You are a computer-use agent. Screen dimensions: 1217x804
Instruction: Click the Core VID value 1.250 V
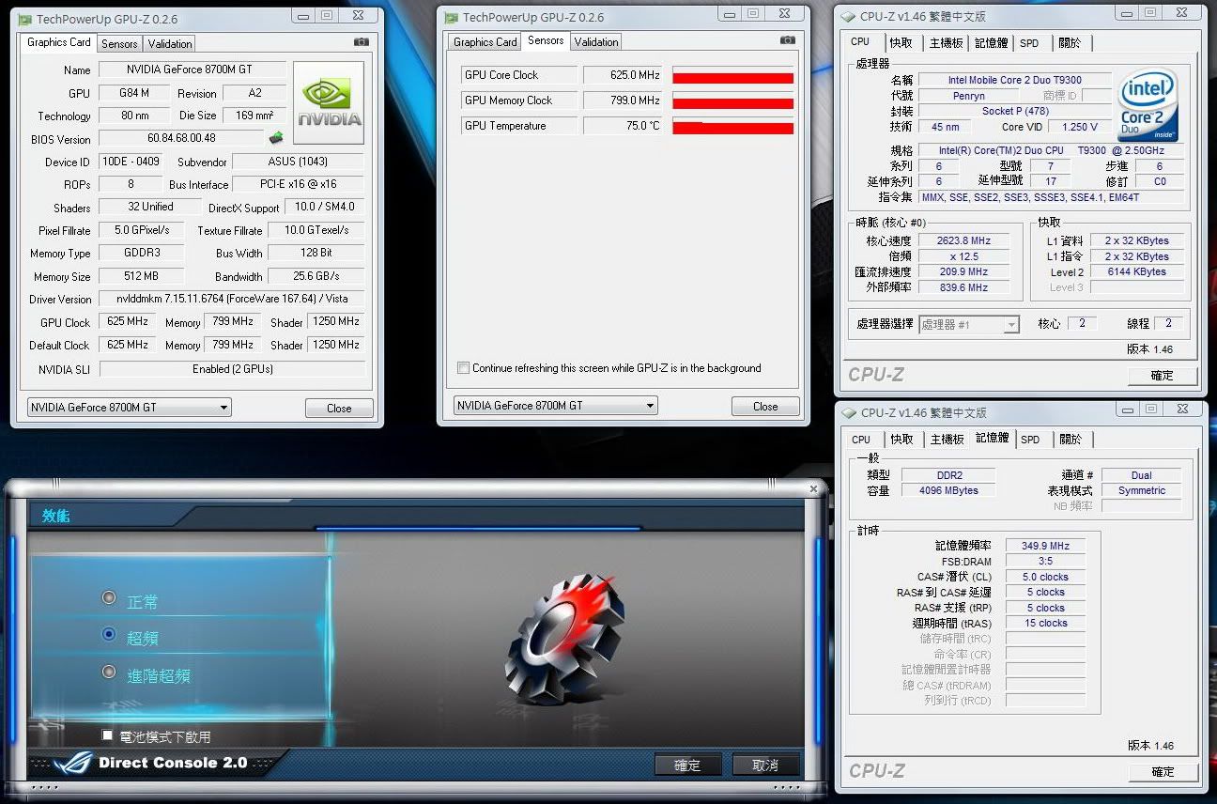coord(1078,127)
